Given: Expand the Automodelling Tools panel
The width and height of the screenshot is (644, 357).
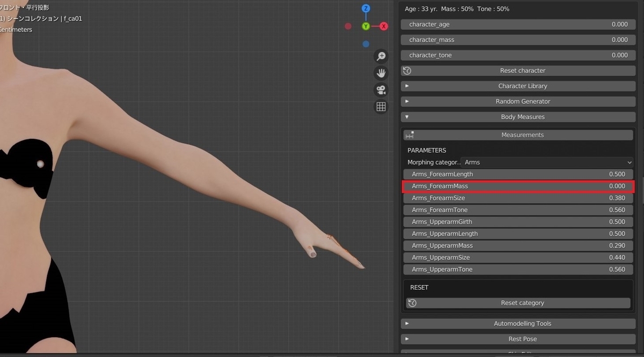Looking at the screenshot, I should pos(518,324).
